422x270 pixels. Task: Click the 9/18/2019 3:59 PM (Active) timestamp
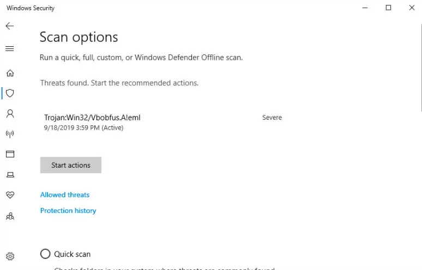84,127
